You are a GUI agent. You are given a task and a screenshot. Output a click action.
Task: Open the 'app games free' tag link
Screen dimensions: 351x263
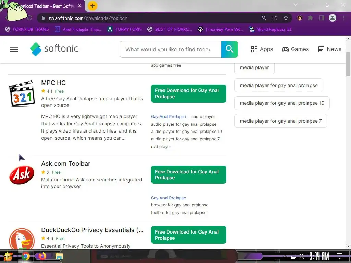pyautogui.click(x=166, y=65)
